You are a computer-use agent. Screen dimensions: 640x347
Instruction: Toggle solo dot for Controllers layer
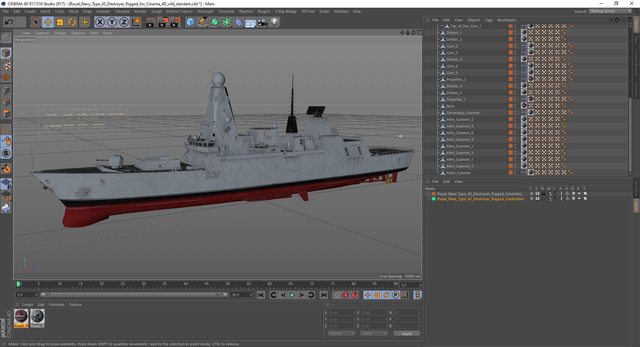coord(531,199)
